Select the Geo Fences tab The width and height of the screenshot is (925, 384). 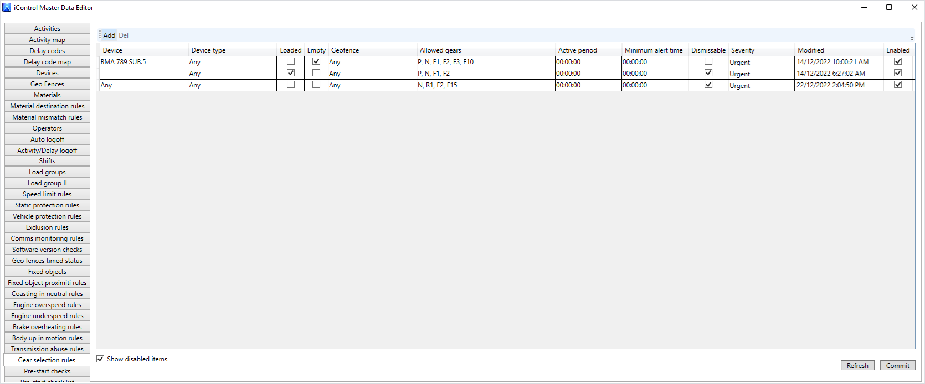[x=47, y=84]
